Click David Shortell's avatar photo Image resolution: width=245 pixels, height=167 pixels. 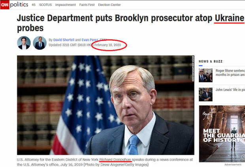[x=24, y=43]
